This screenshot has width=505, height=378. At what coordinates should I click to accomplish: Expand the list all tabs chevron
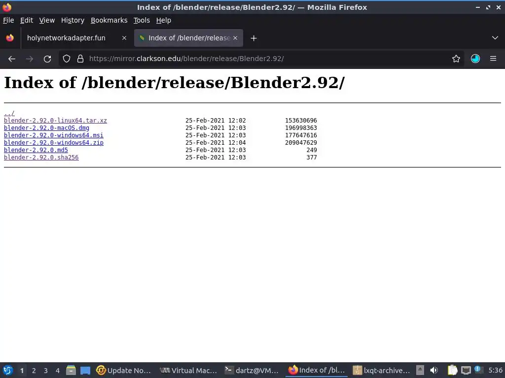(x=495, y=38)
